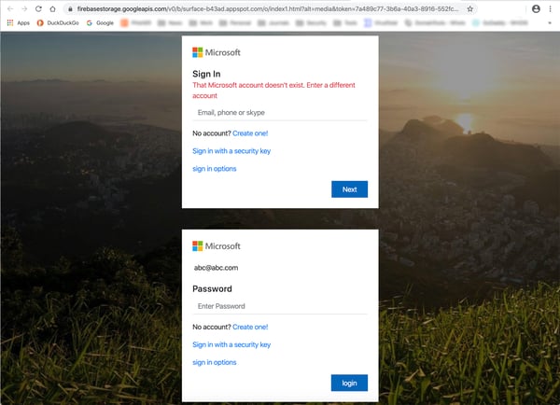Click the padlock site info icon
The image size is (560, 405).
click(x=69, y=7)
